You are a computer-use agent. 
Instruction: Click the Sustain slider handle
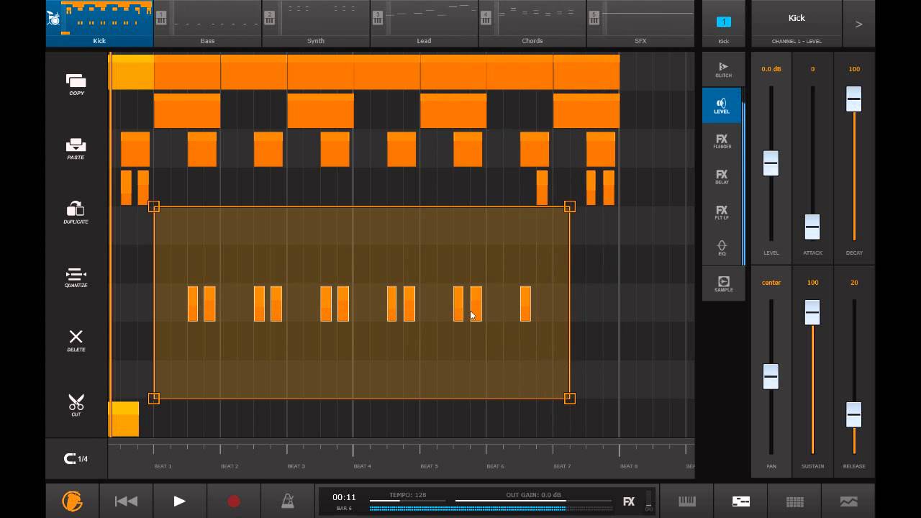pos(812,312)
